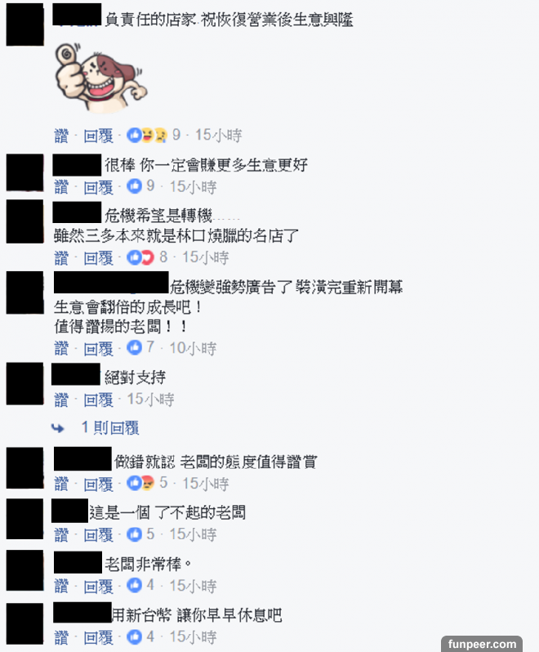Click reaction icons on the 負責任的店家 comment
Screen dimensions: 539x652
[x=147, y=135]
